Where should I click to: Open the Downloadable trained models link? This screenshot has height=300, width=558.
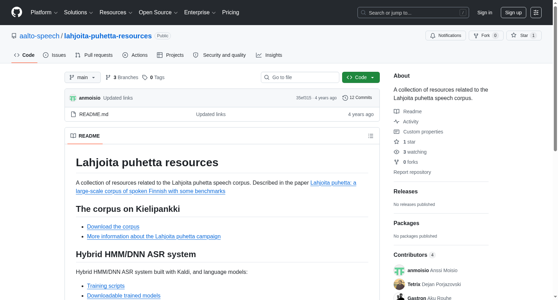(124, 295)
